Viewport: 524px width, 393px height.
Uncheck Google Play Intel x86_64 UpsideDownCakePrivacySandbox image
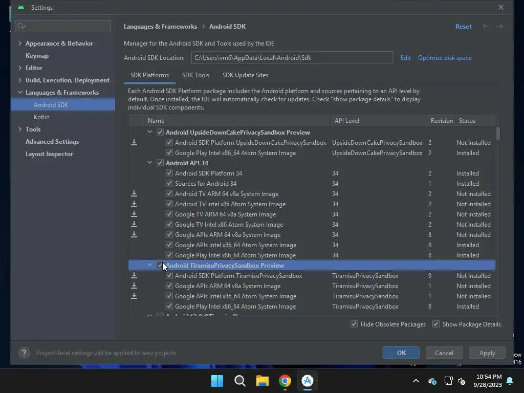click(x=169, y=152)
